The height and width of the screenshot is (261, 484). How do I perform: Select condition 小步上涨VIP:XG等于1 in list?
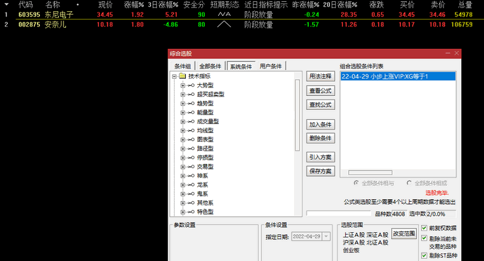(398, 76)
